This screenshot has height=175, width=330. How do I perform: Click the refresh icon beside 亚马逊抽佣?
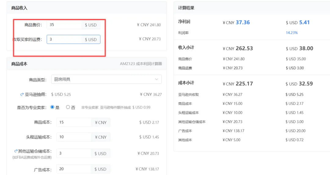click(22, 95)
